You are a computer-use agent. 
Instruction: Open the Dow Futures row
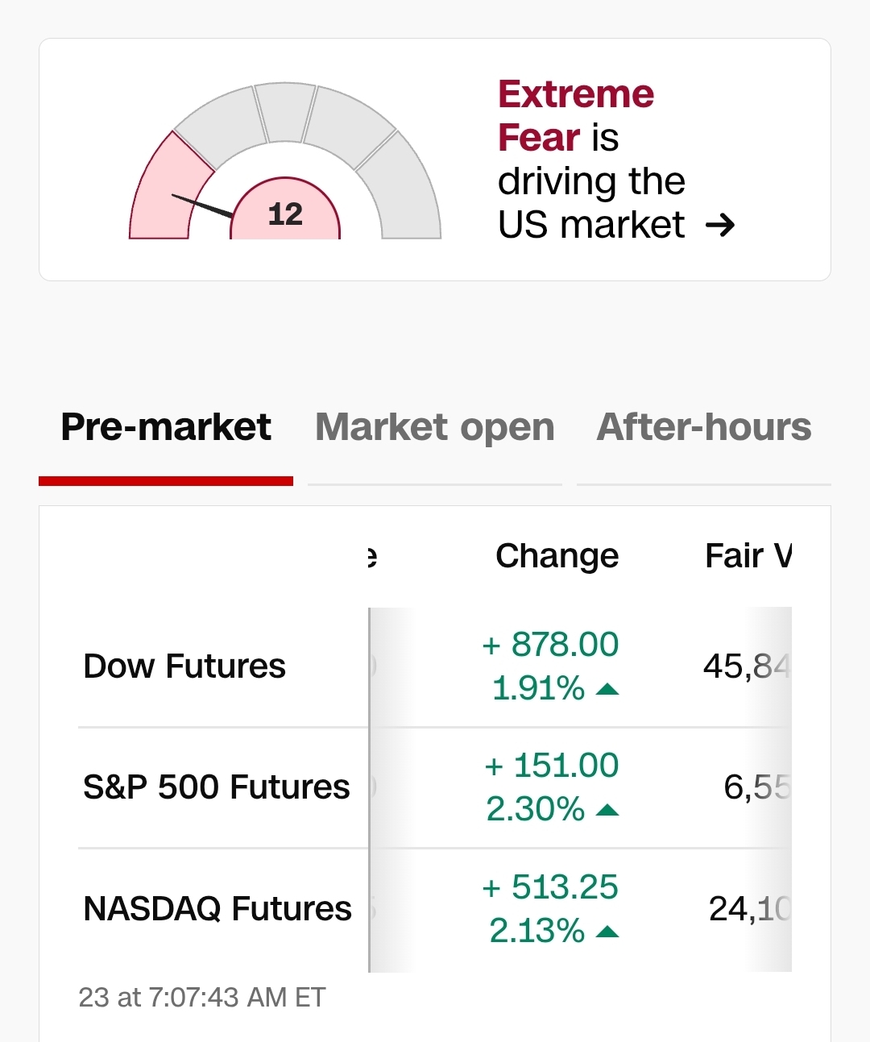coord(184,666)
